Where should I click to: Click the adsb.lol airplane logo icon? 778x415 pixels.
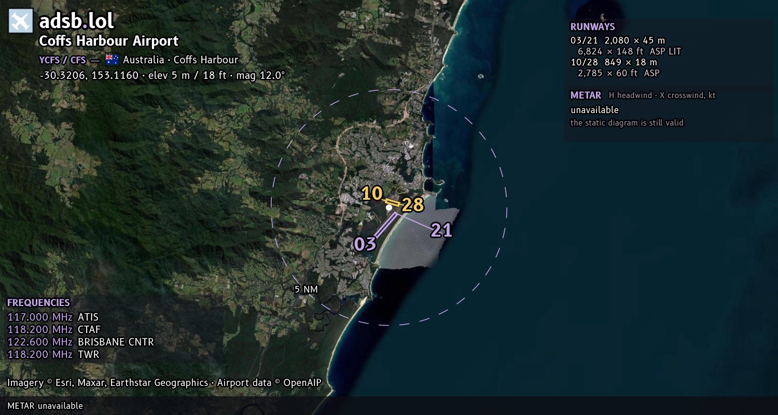(x=21, y=21)
